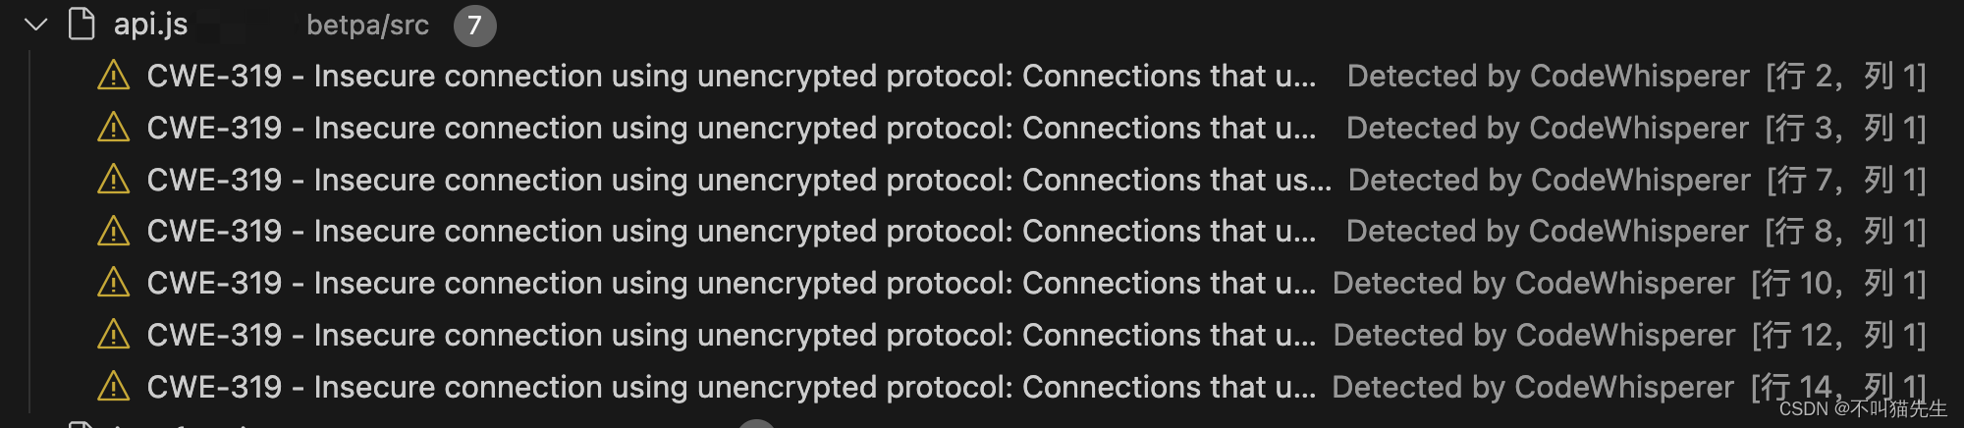Screen dimensions: 1964x428
Task: Click warning icon for line 7 issue
Action: [x=114, y=180]
